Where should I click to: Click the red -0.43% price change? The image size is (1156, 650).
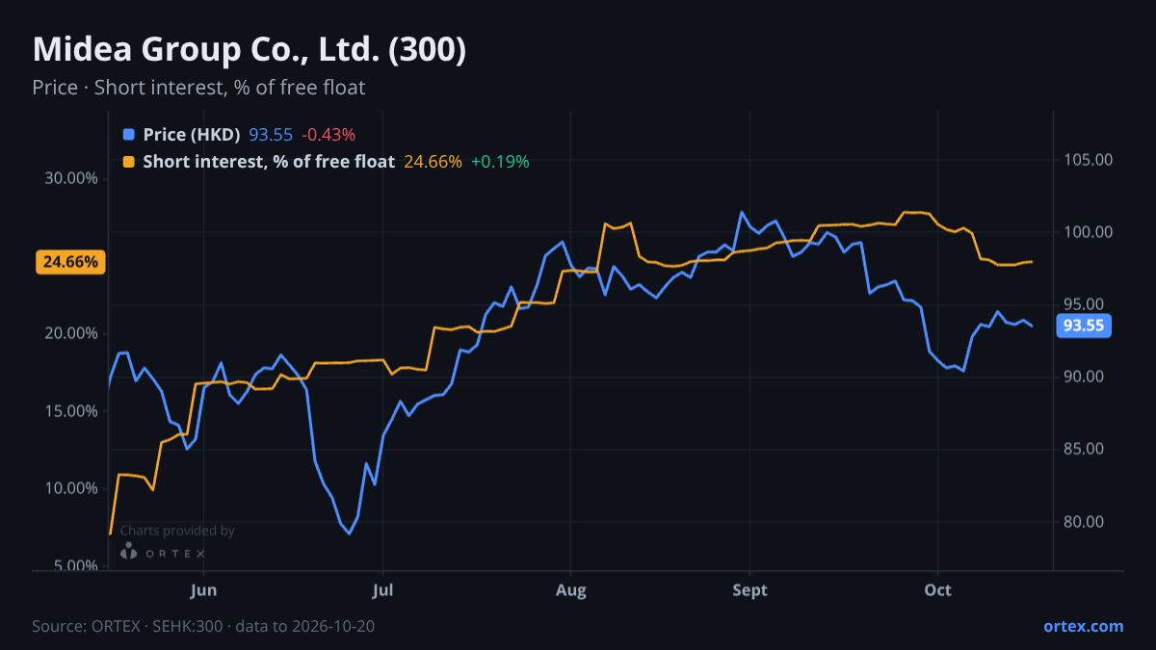pos(328,135)
